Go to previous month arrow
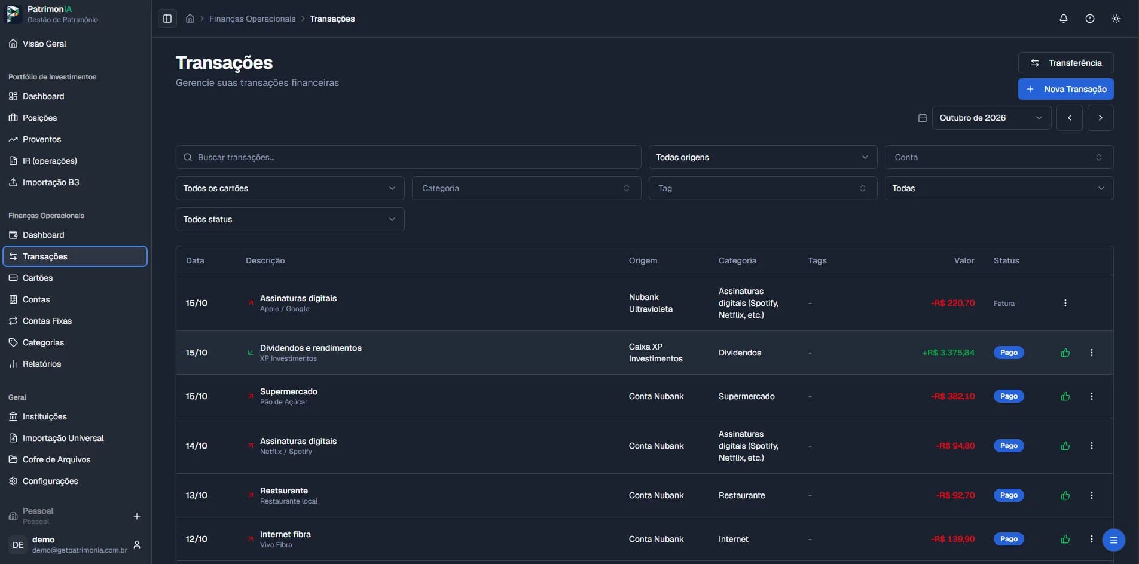 [x=1069, y=118]
